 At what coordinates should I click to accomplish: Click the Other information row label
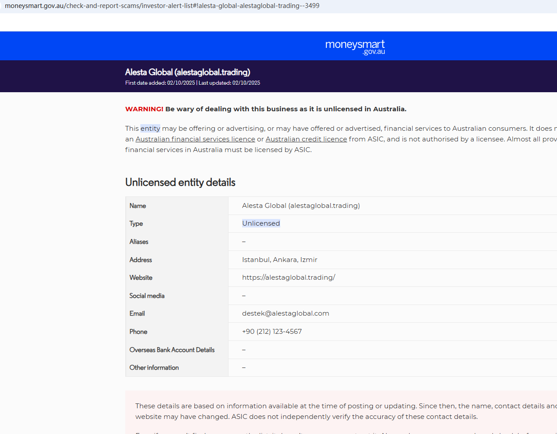click(x=154, y=368)
